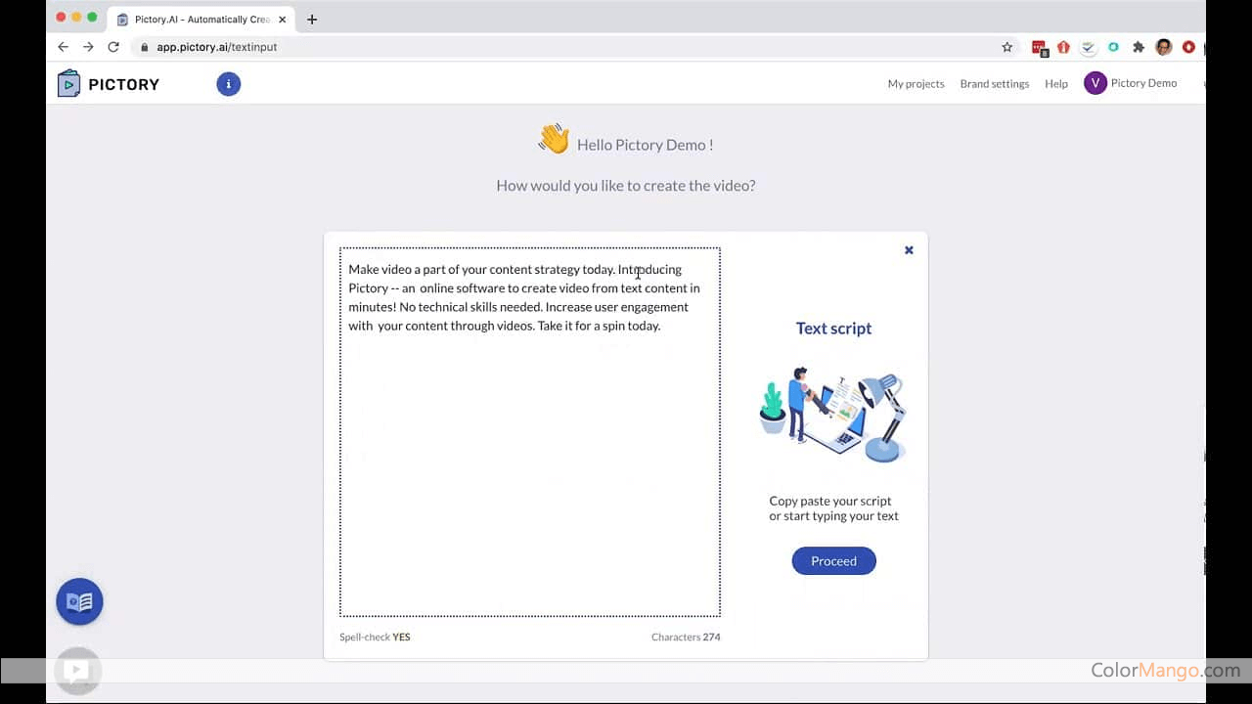Go to Brand settings
Image resolution: width=1252 pixels, height=704 pixels.
994,84
